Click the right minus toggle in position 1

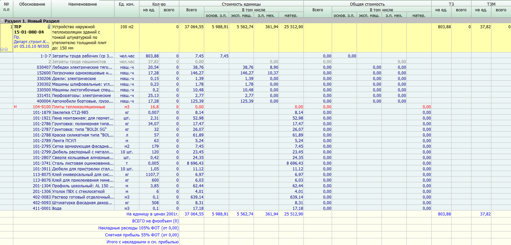(x=6, y=49)
